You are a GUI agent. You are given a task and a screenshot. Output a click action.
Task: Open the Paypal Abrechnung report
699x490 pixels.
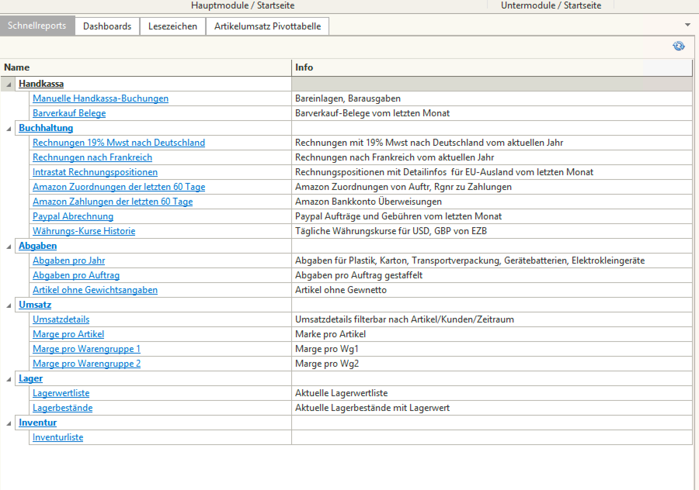[73, 216]
